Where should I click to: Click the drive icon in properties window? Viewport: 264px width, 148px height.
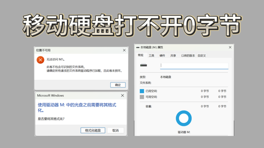click(144, 65)
